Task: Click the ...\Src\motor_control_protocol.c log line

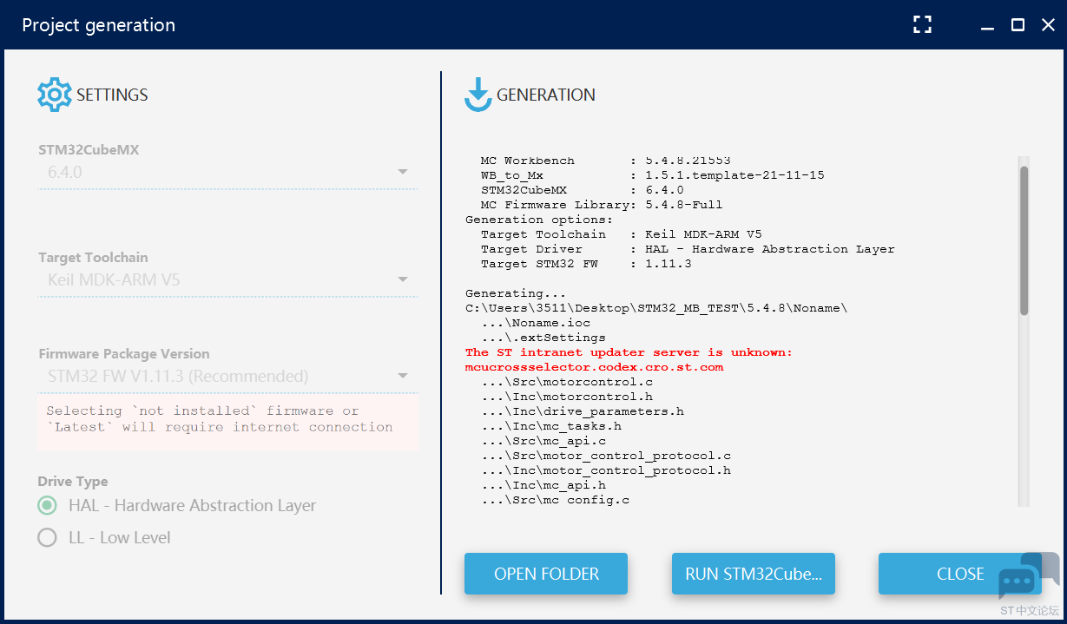Action: click(606, 456)
